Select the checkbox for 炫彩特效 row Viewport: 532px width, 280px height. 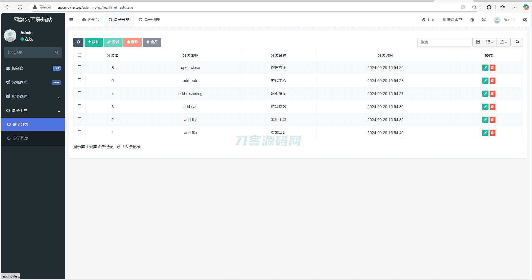(80, 106)
